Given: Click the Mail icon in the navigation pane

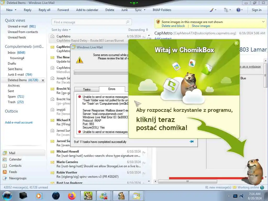Looking at the screenshot, I should pyautogui.click(x=5, y=153).
